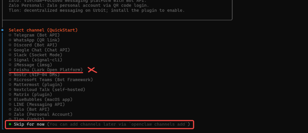308x133 pixels.
Task: Choose Nextcloud Talk (self-hosted) option
Action: click(47, 90)
